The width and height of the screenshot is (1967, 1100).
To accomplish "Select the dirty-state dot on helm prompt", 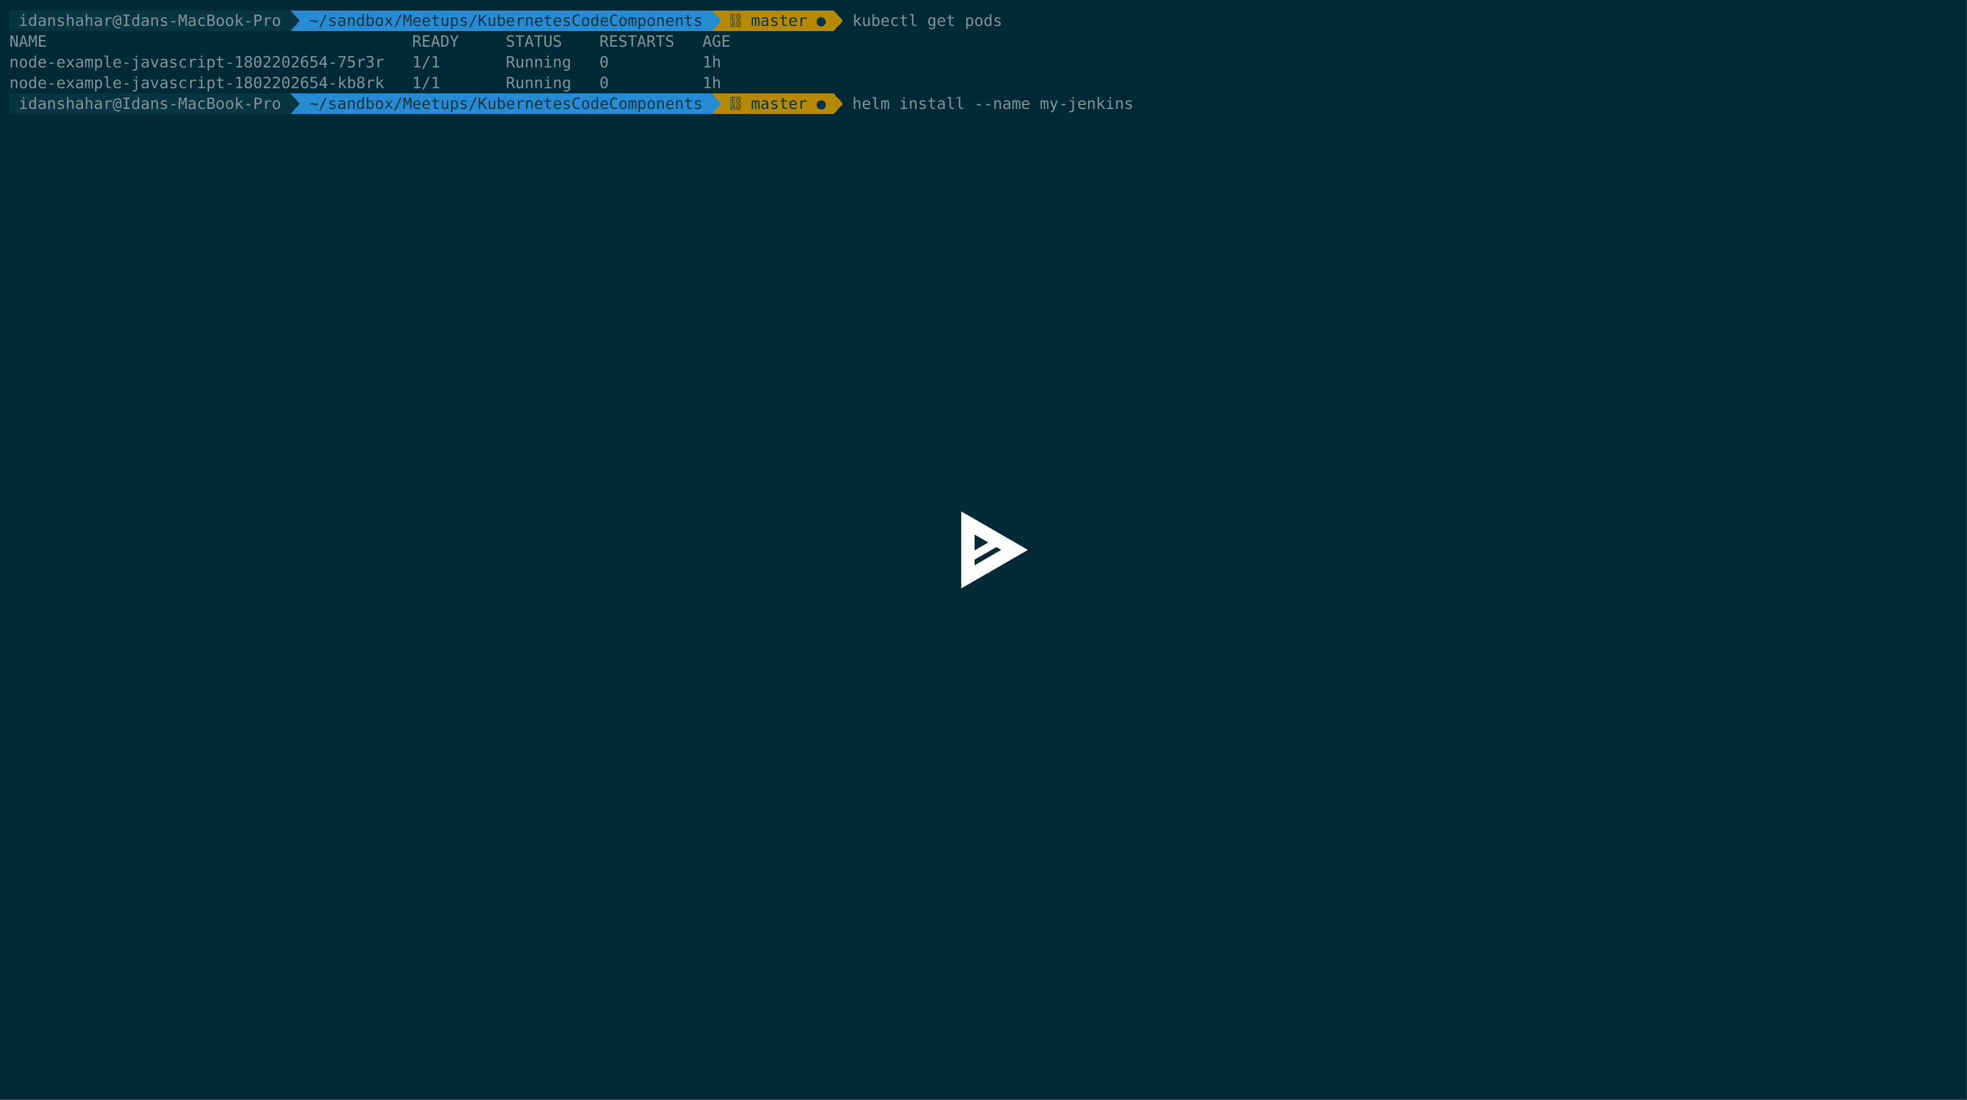I will (821, 104).
